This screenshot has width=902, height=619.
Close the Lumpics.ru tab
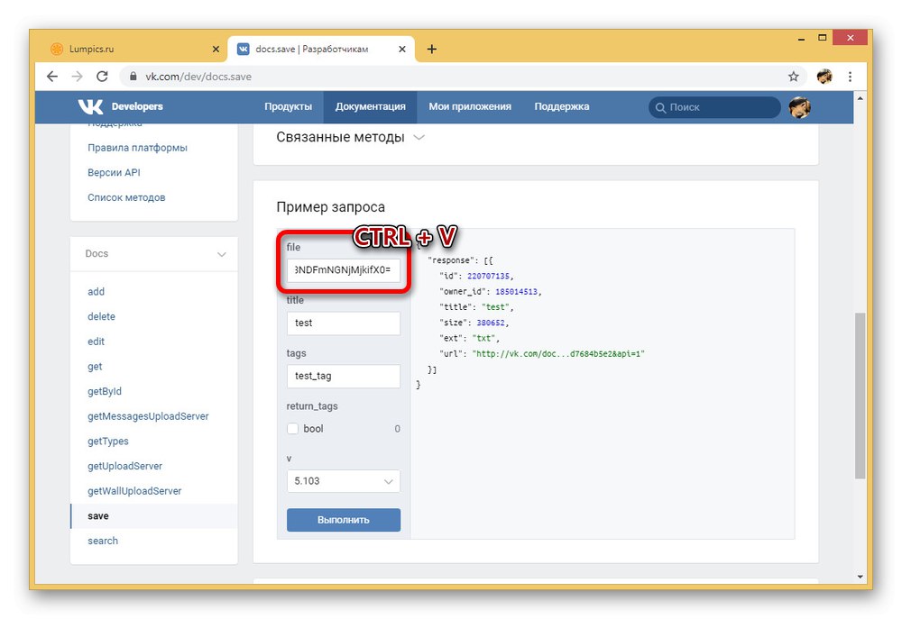tap(216, 50)
